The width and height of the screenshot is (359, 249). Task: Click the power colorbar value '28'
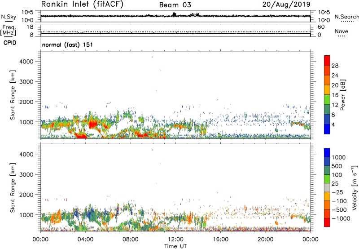tap(335, 66)
